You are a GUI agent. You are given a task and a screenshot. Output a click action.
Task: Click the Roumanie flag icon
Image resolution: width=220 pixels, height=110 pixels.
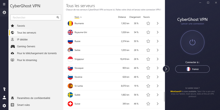70,23
